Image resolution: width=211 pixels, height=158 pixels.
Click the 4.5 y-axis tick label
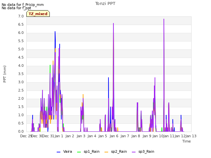click(21, 58)
